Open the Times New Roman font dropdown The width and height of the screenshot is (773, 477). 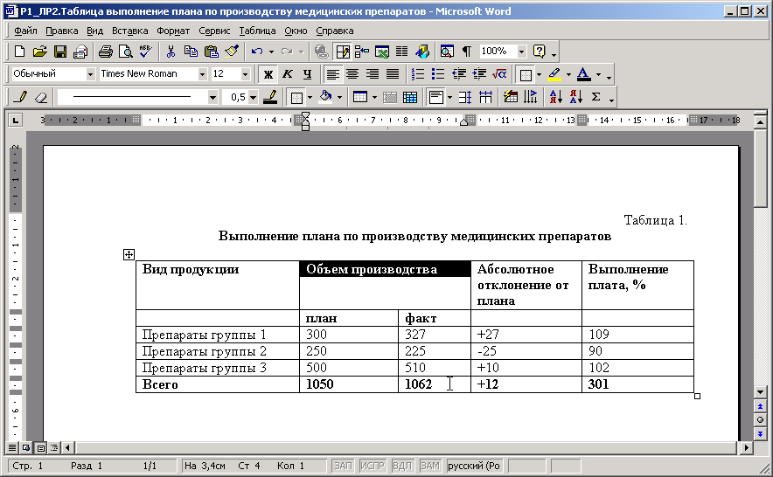click(x=202, y=74)
